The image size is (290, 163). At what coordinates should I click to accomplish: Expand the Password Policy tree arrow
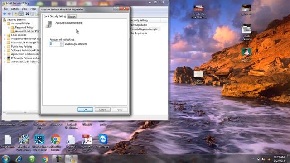[9, 28]
